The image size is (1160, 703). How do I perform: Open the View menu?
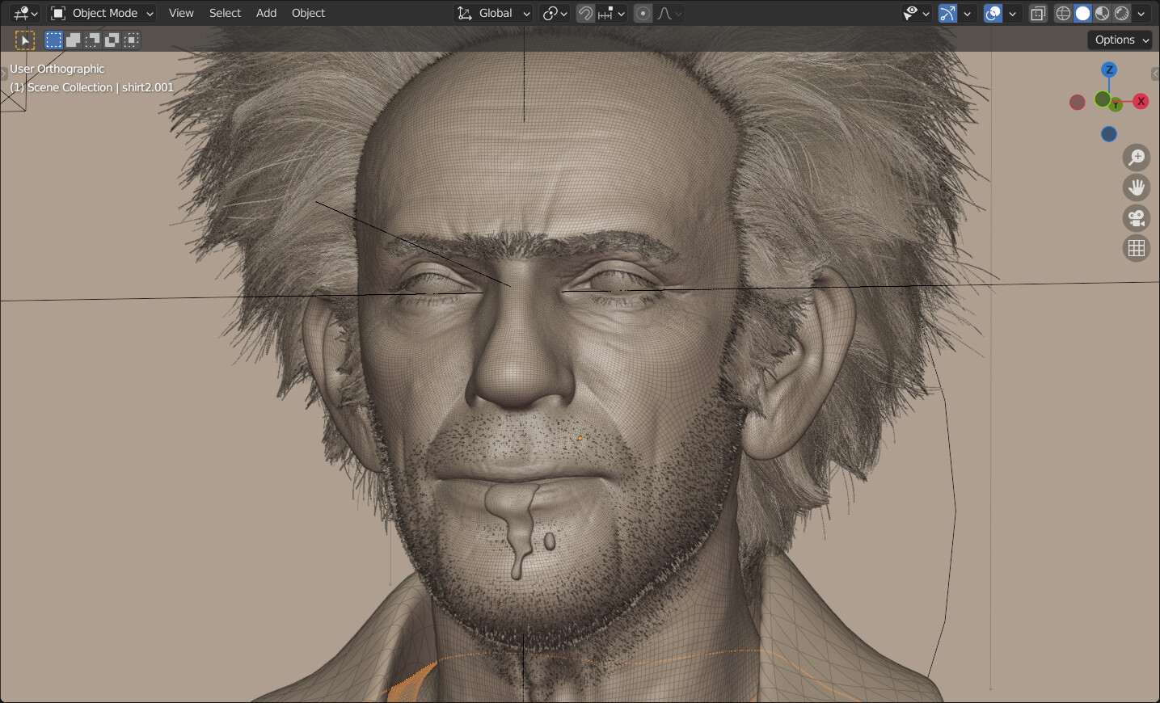181,13
